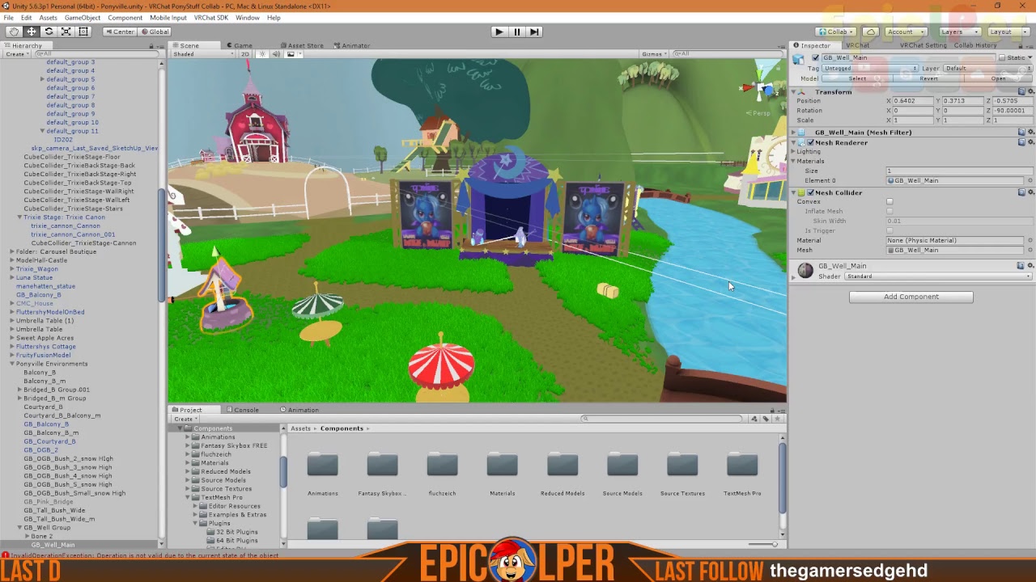Image resolution: width=1036 pixels, height=582 pixels.
Task: Open the Tag dropdown showing Untagged
Action: tap(870, 68)
